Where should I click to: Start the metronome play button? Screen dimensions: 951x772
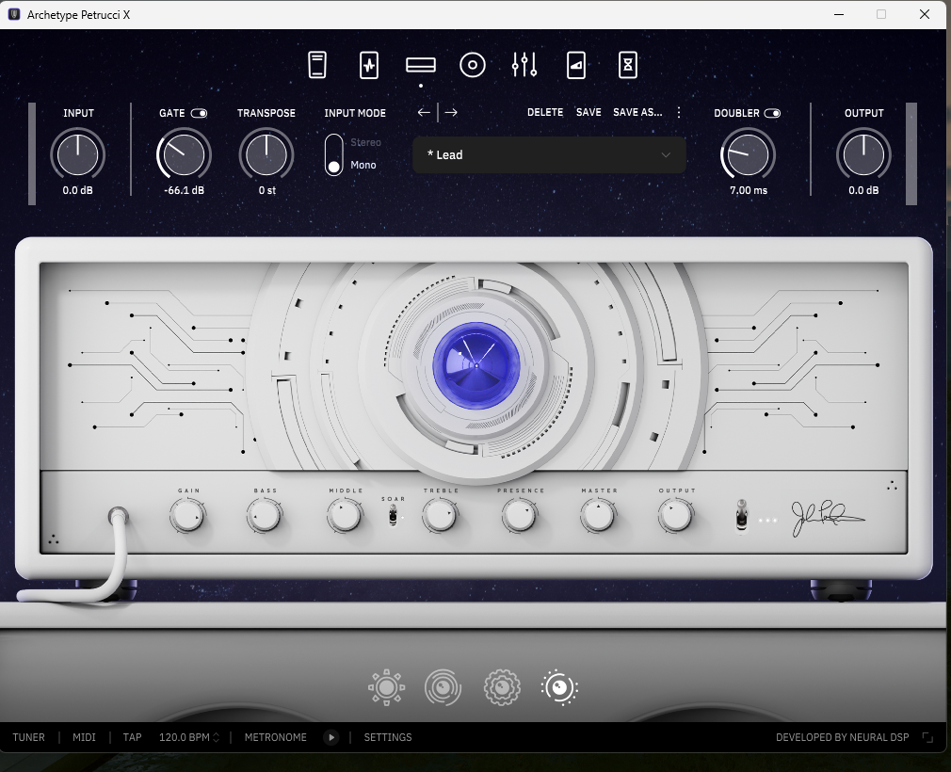click(331, 737)
